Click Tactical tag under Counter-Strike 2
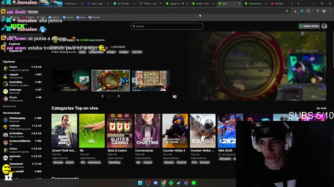The image size is (334, 187). click(181, 163)
